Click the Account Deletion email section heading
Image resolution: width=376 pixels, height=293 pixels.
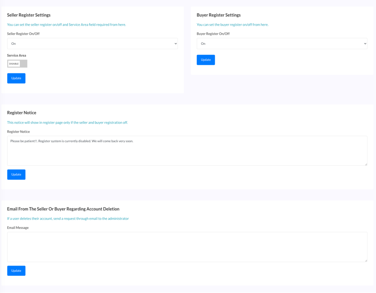[x=63, y=209]
